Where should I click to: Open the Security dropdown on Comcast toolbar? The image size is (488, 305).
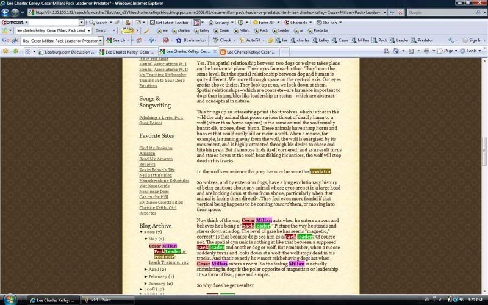point(232,23)
